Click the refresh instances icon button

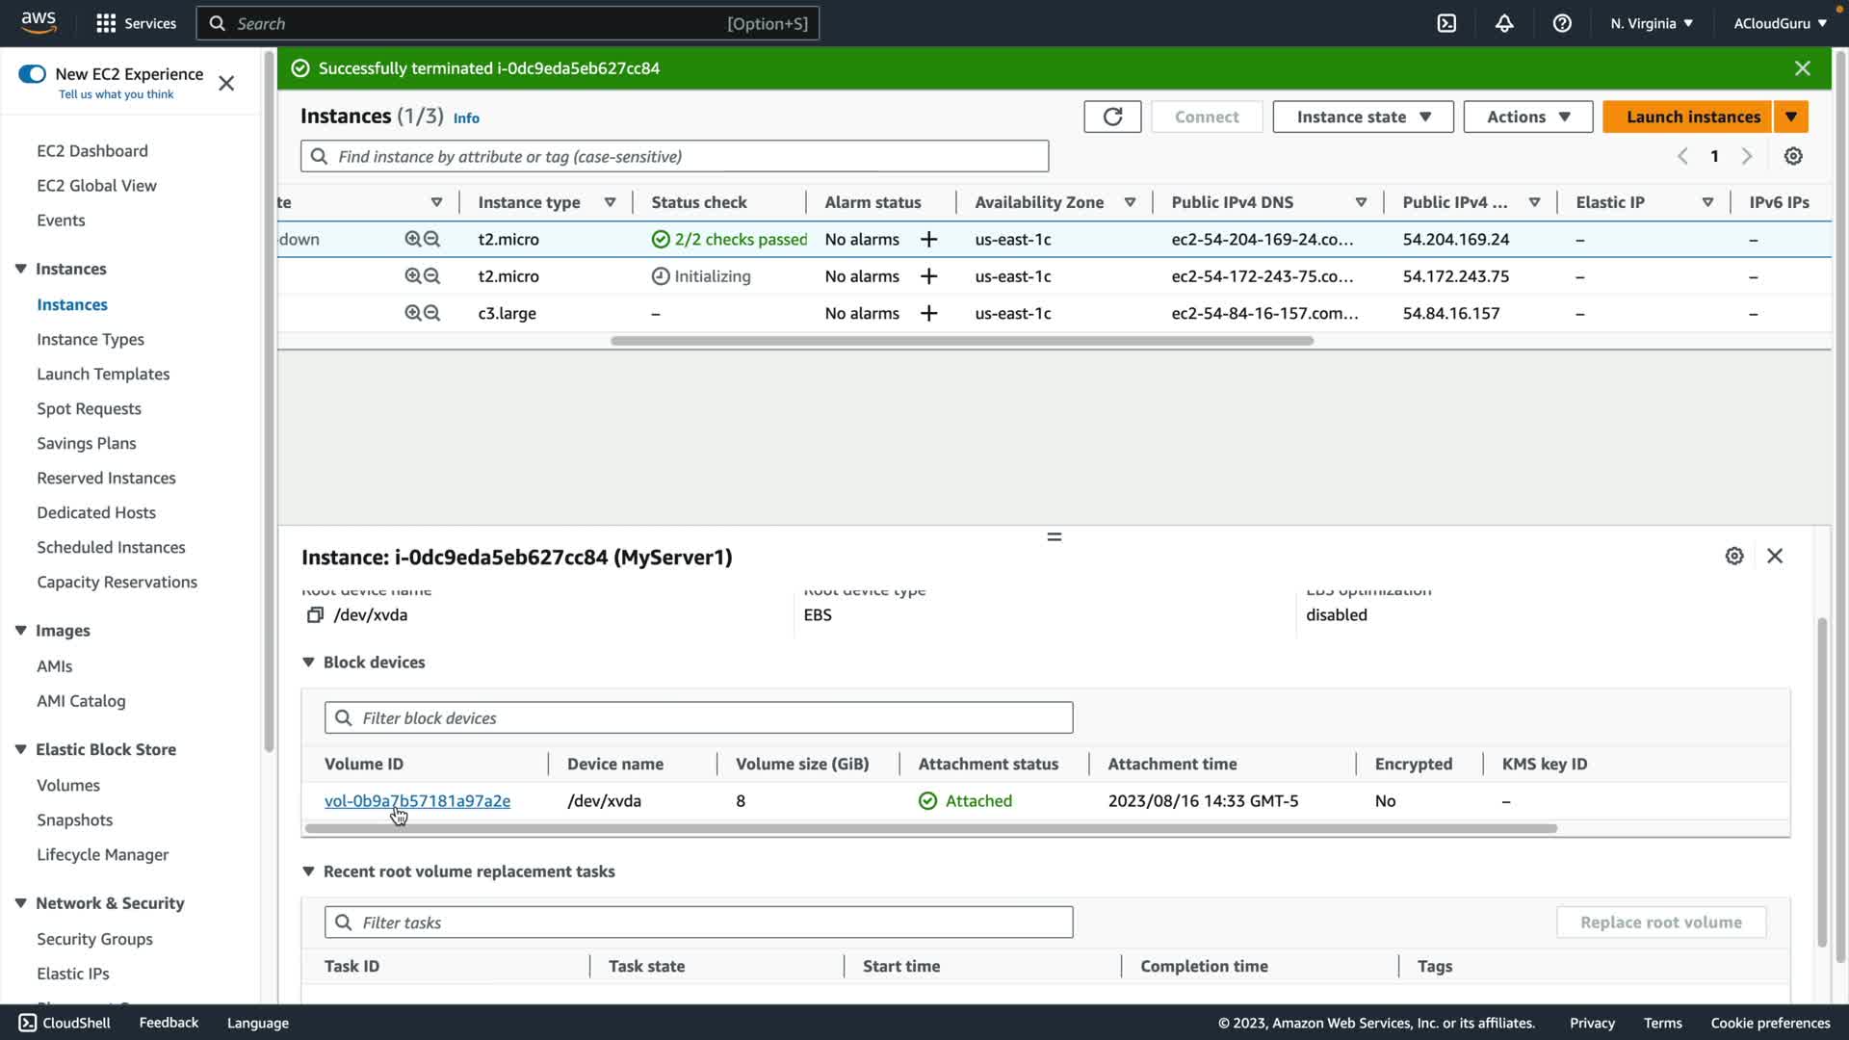(1112, 117)
